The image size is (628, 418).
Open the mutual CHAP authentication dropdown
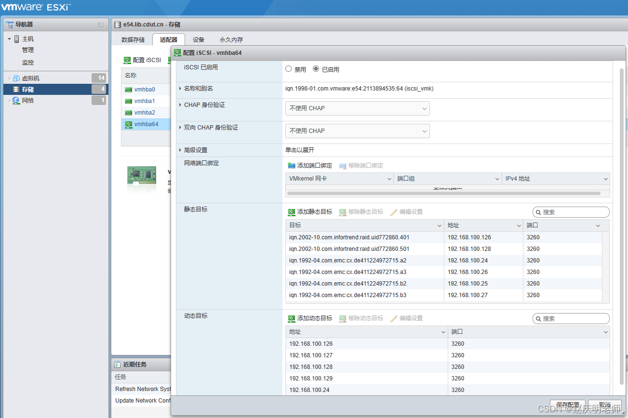coord(357,131)
